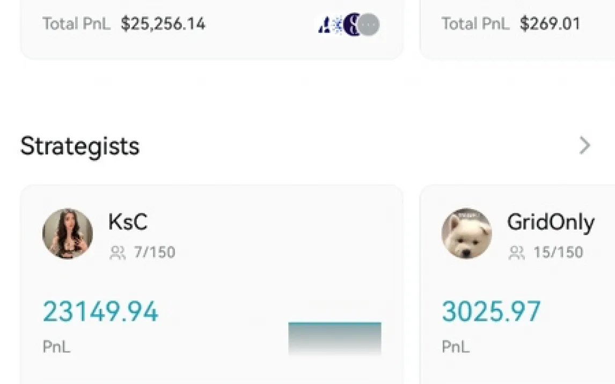View KsC's PnL chart thumbnail

pos(334,338)
